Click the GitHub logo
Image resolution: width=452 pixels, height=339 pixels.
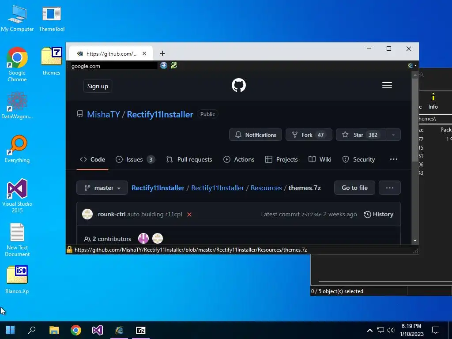(x=239, y=85)
